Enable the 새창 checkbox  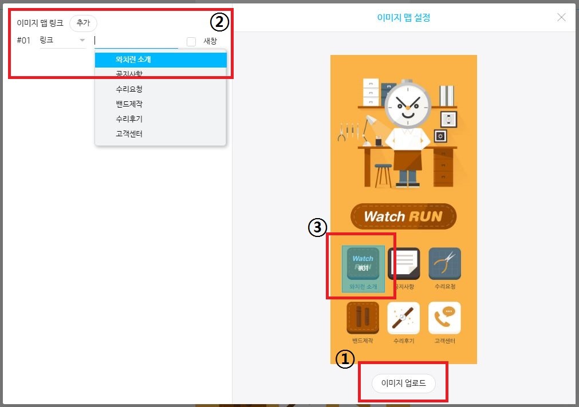191,42
